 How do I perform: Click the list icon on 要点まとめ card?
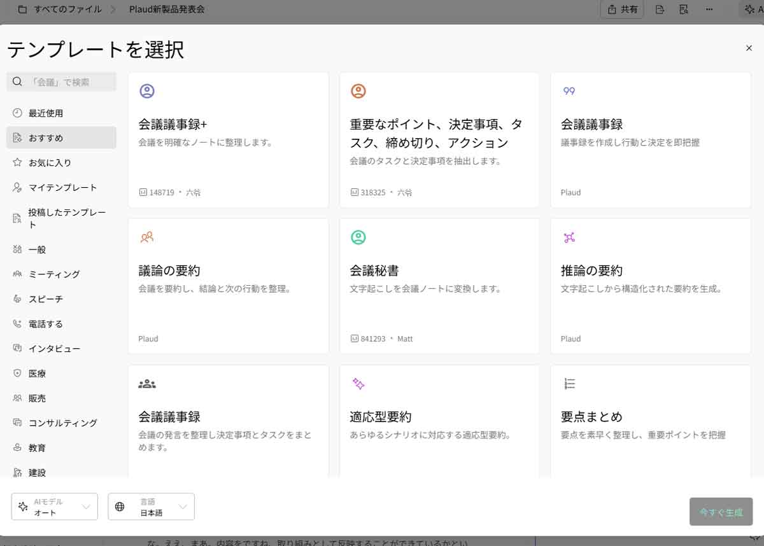point(569,384)
